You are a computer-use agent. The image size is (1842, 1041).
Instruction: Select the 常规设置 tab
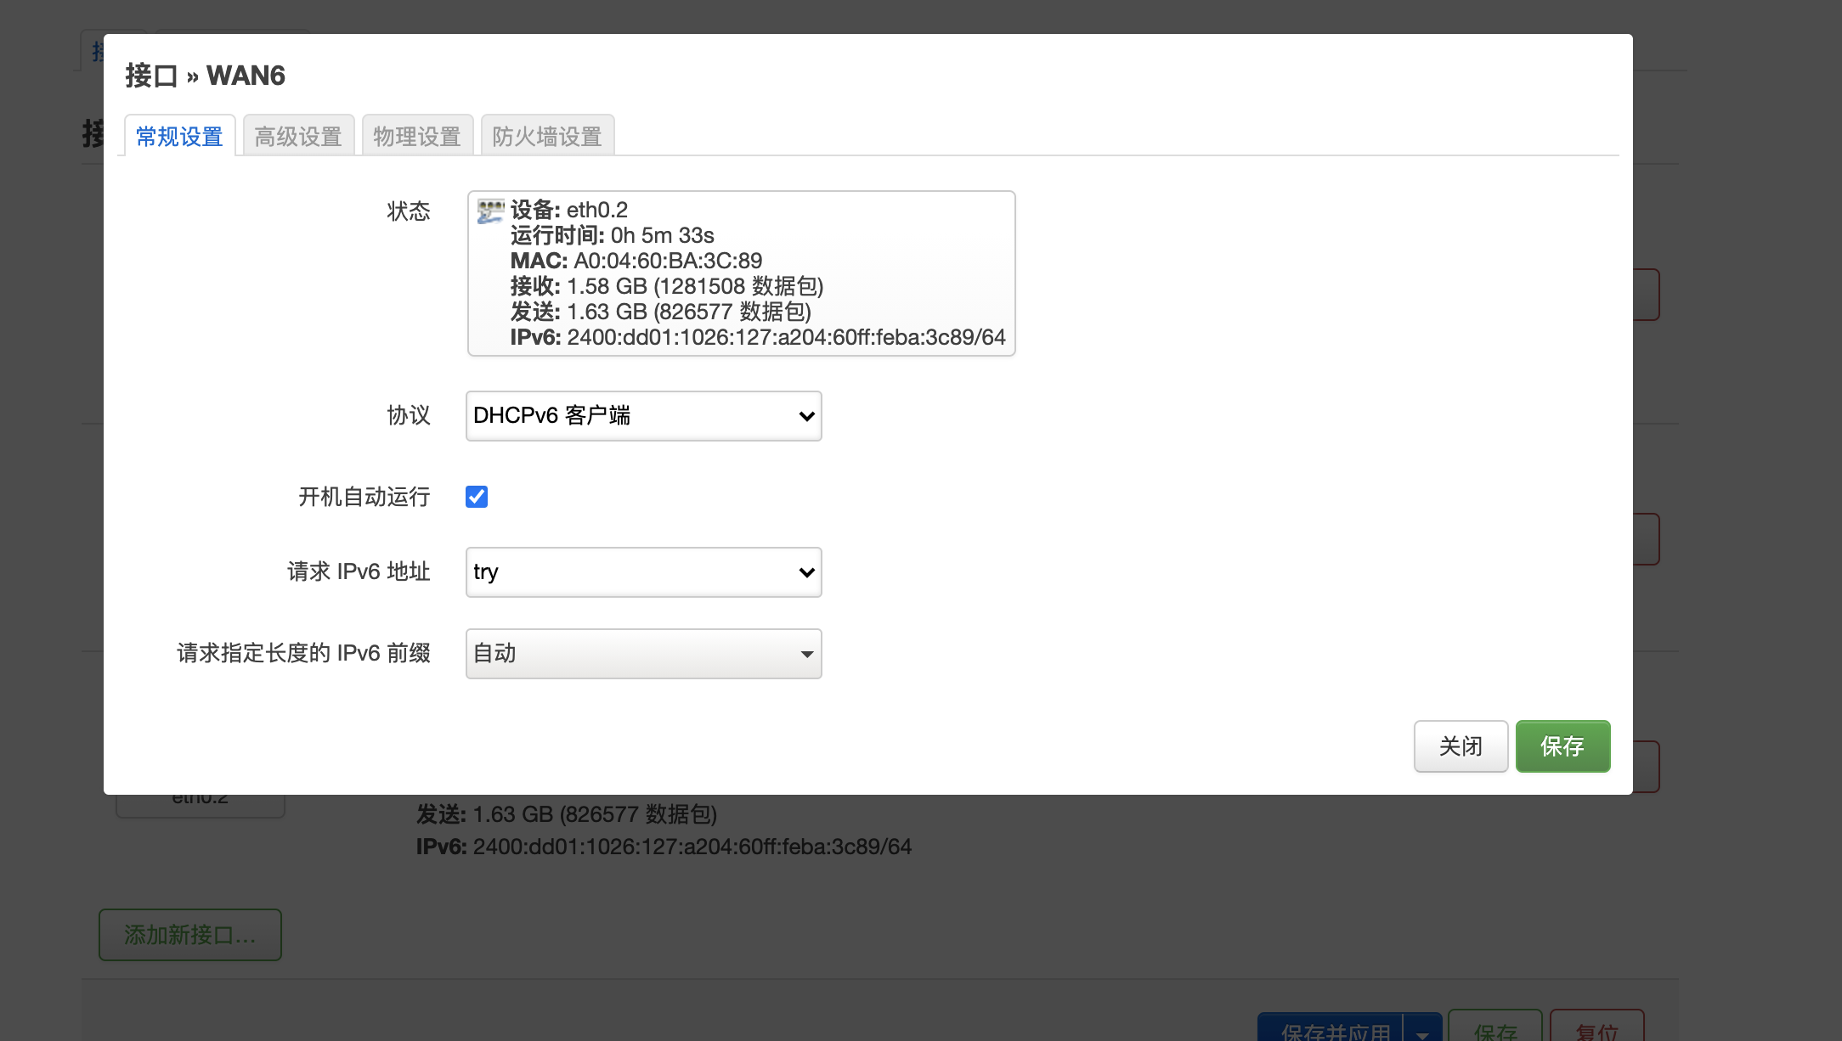pyautogui.click(x=179, y=136)
